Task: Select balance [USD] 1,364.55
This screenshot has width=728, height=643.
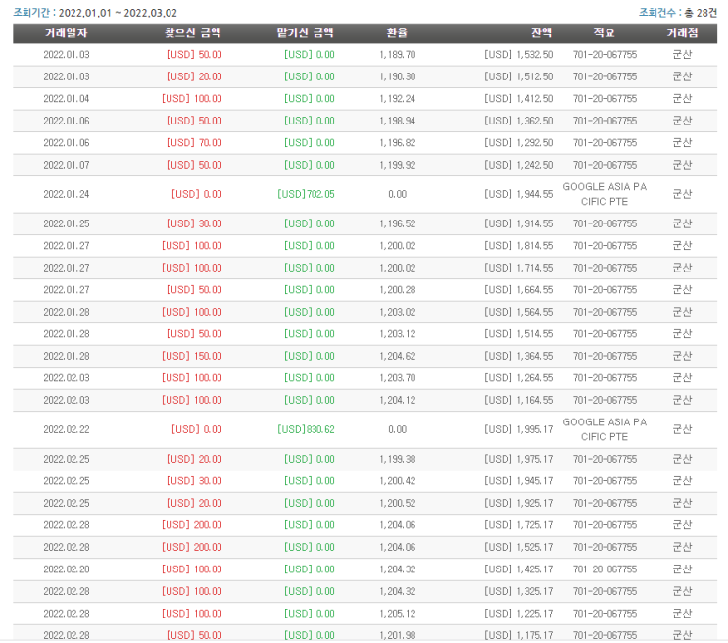Action: click(518, 357)
